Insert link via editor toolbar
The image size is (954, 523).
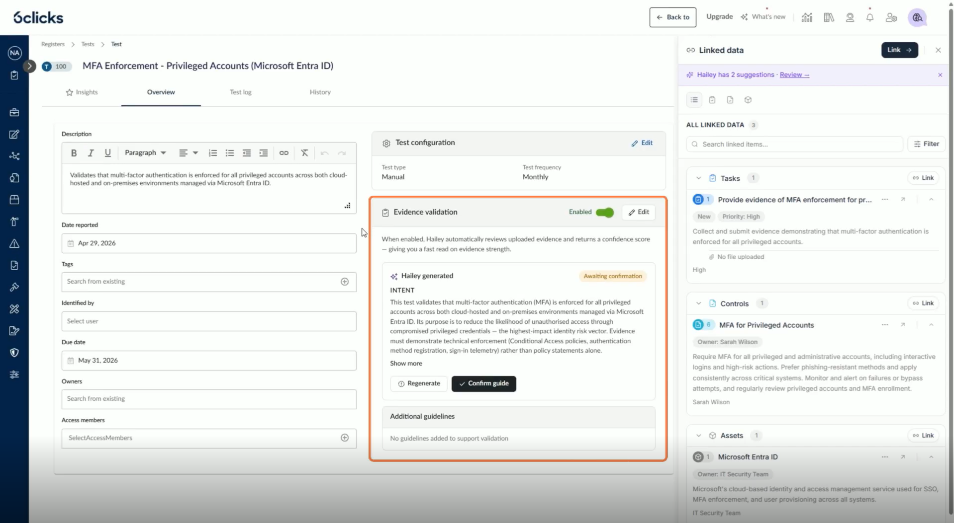coord(284,153)
